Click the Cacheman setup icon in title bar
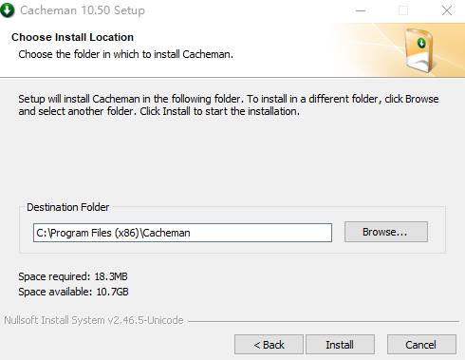 (8, 10)
